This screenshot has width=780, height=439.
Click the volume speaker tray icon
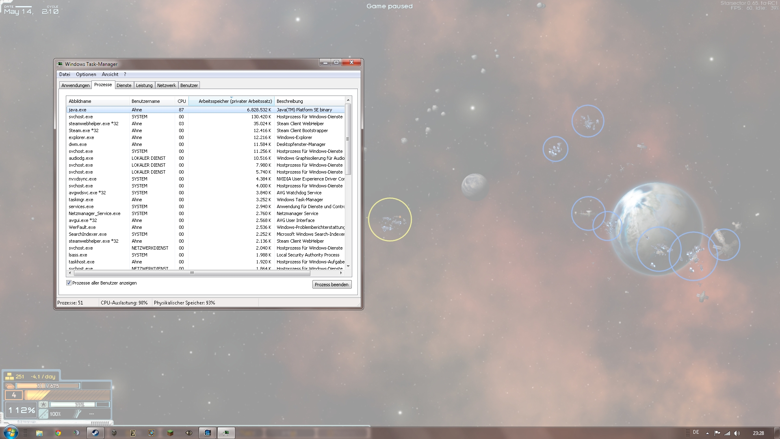pos(737,433)
